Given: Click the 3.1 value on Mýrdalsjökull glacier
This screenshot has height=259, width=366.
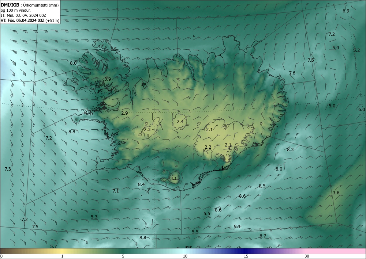Looking at the screenshot, I should tap(173, 179).
